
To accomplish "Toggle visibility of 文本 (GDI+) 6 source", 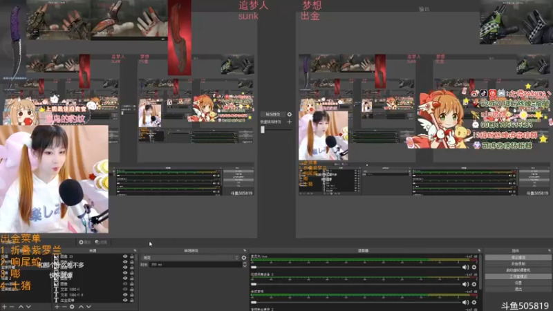I will 125,294.
